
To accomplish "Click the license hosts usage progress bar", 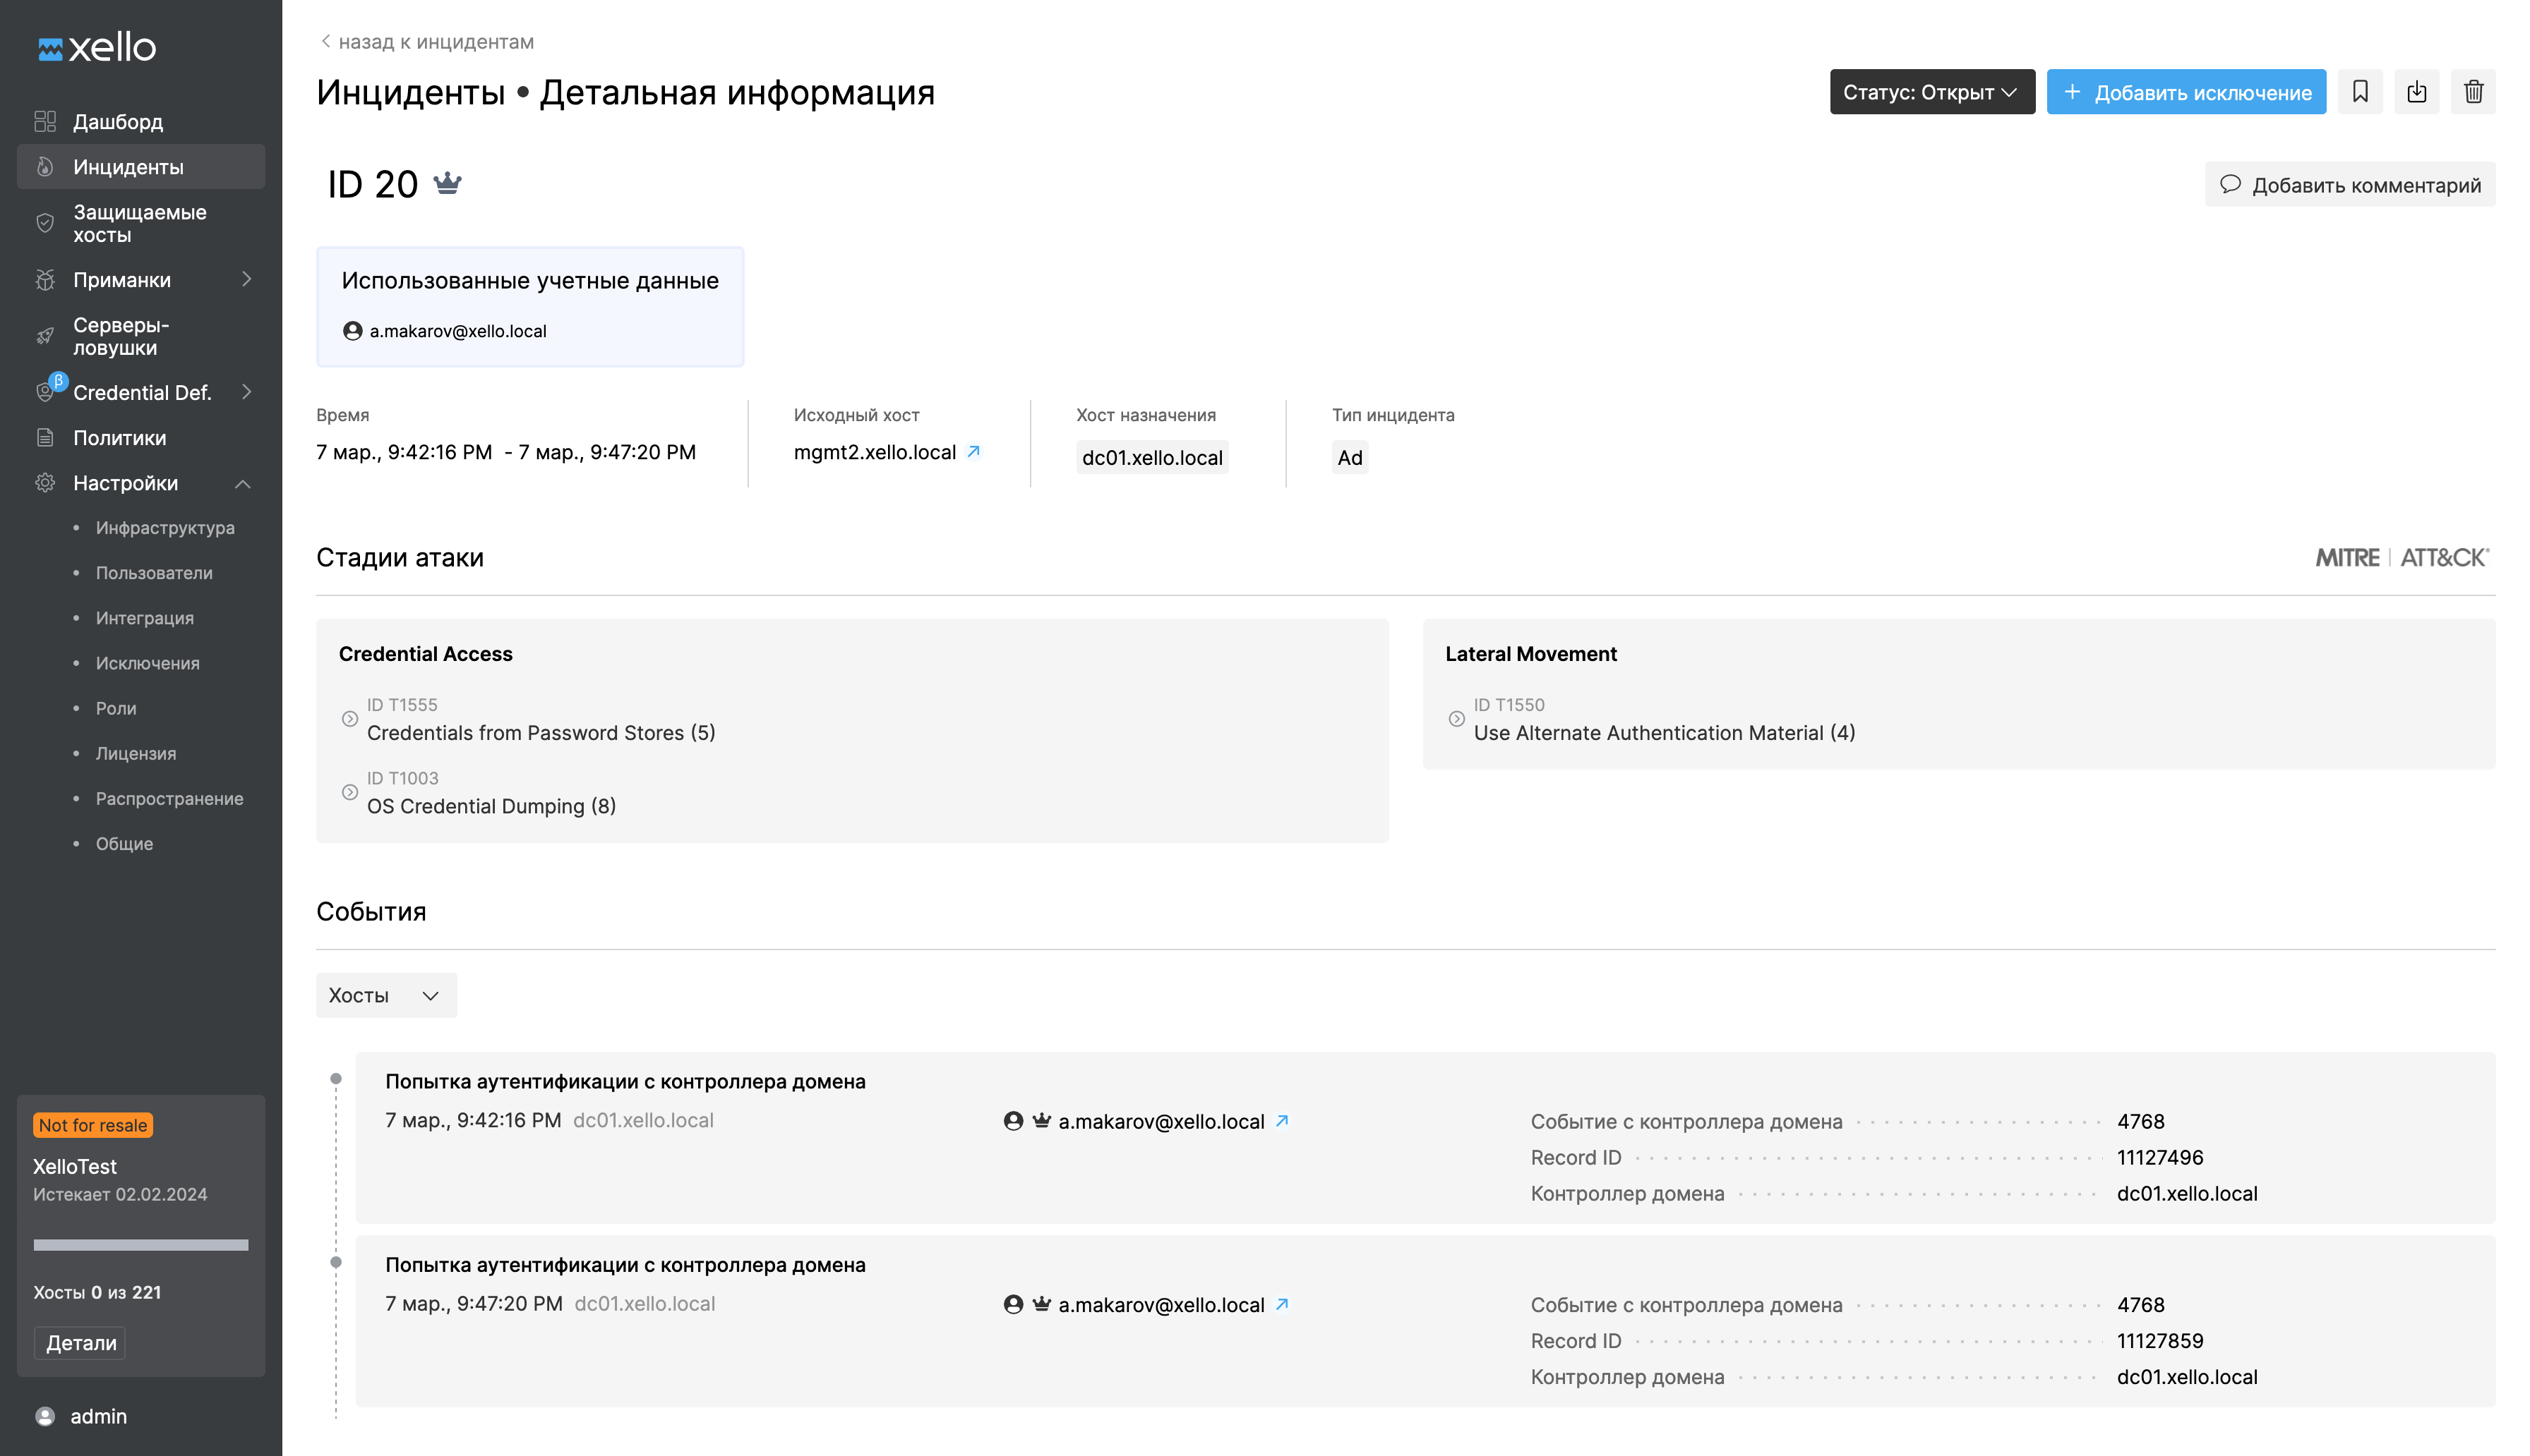I will [140, 1245].
